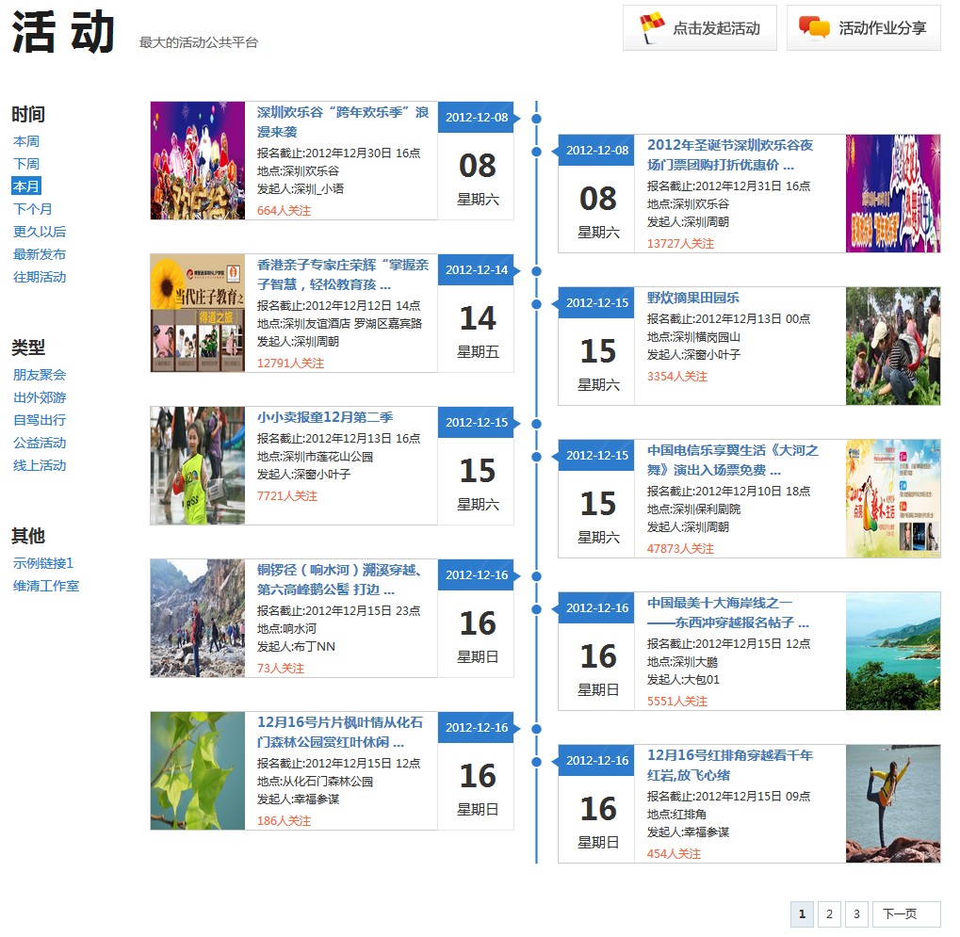Click the coastline sea thumbnail
This screenshot has width=960, height=937.
tap(893, 651)
